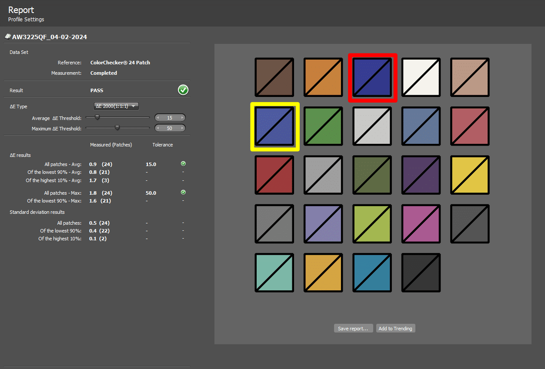Select the white patch in top row

pyautogui.click(x=421, y=77)
